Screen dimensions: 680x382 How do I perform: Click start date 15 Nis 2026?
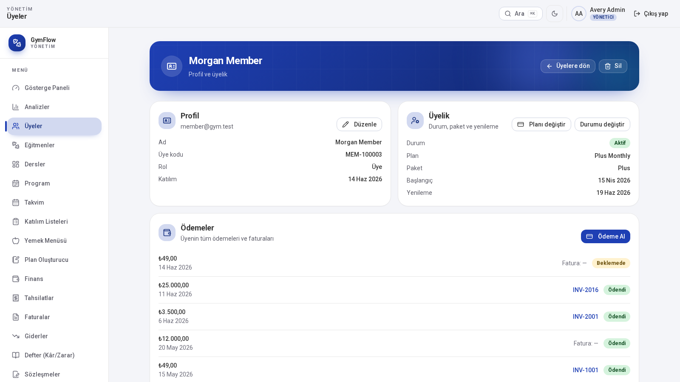[614, 180]
